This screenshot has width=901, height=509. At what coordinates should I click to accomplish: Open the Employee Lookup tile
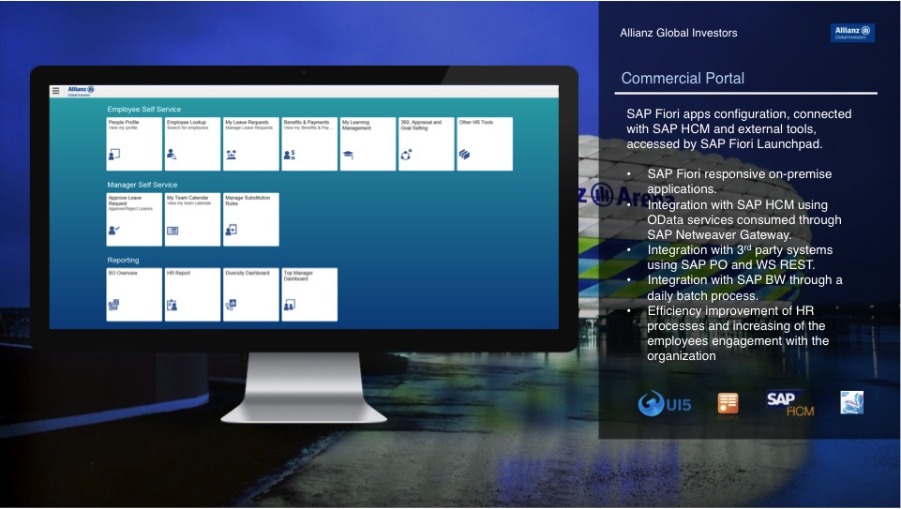pos(192,143)
